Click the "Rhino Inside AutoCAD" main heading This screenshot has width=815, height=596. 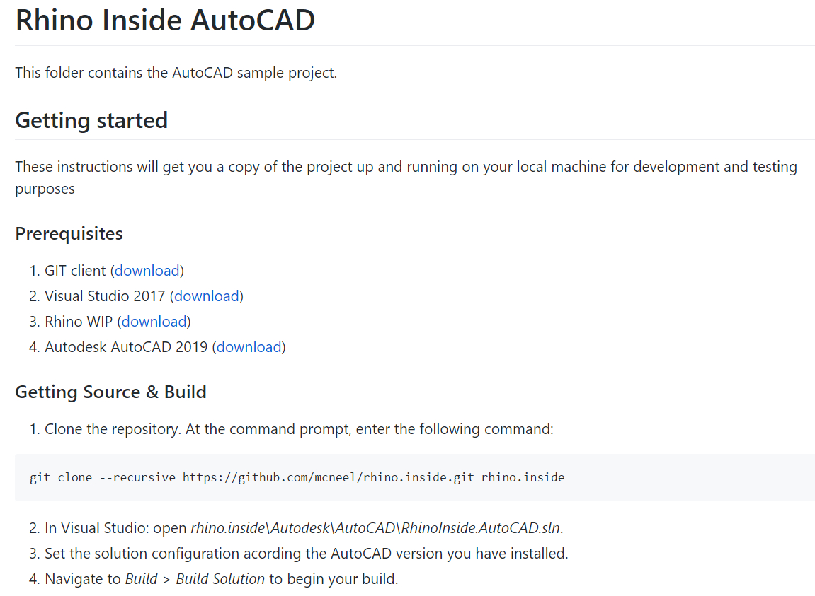click(165, 21)
